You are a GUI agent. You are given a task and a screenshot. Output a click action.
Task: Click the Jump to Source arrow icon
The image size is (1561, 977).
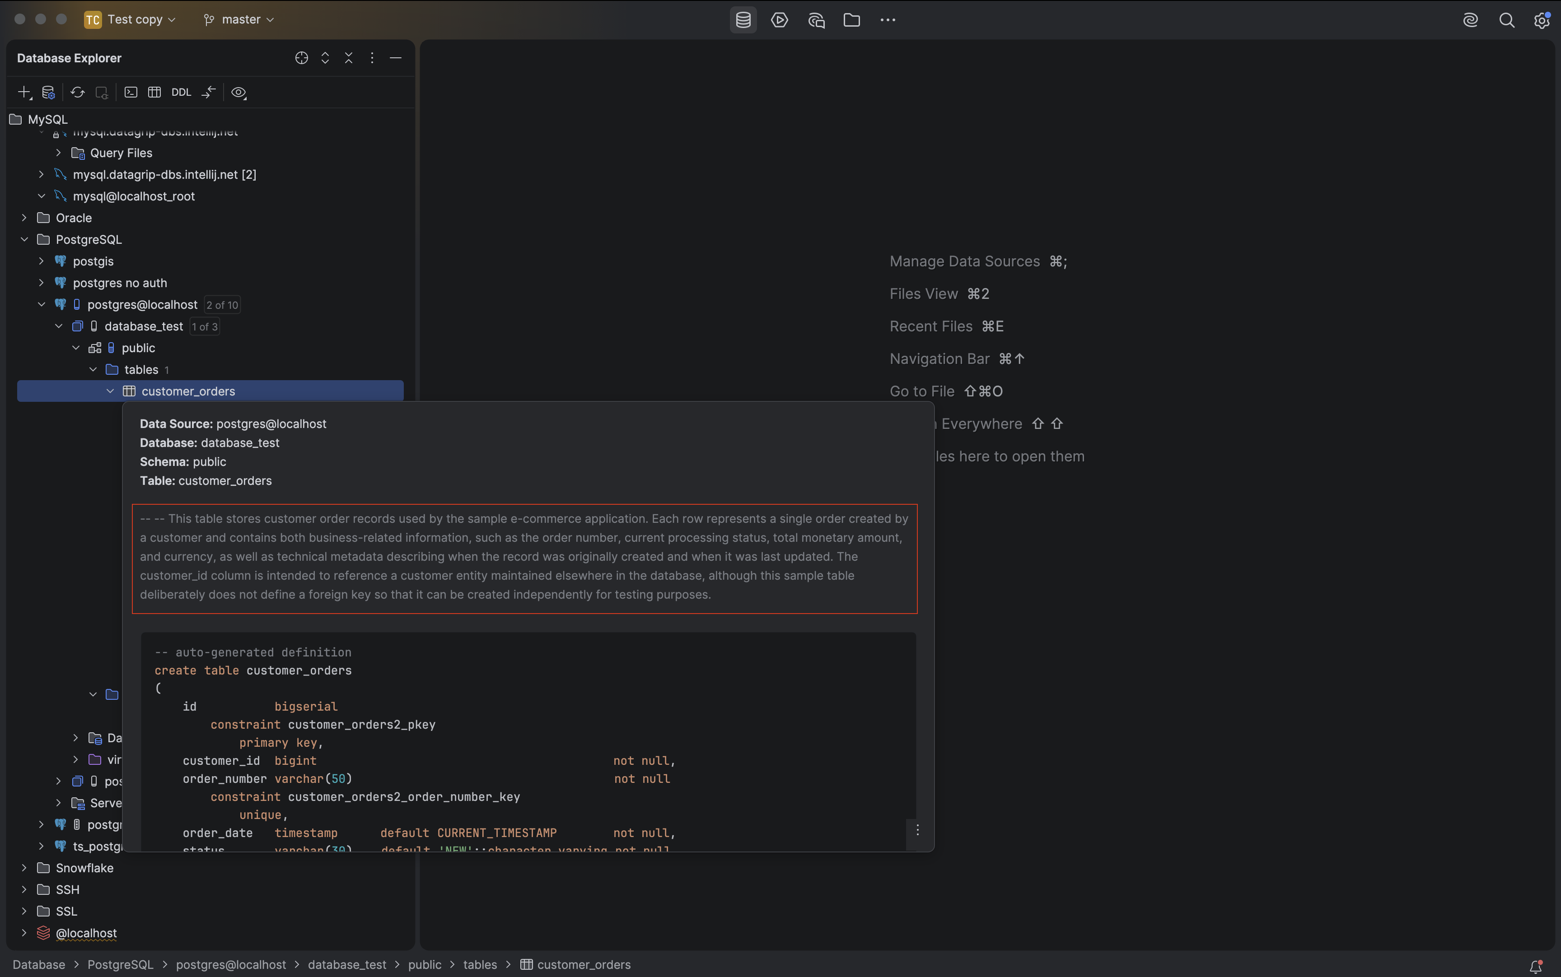[208, 93]
